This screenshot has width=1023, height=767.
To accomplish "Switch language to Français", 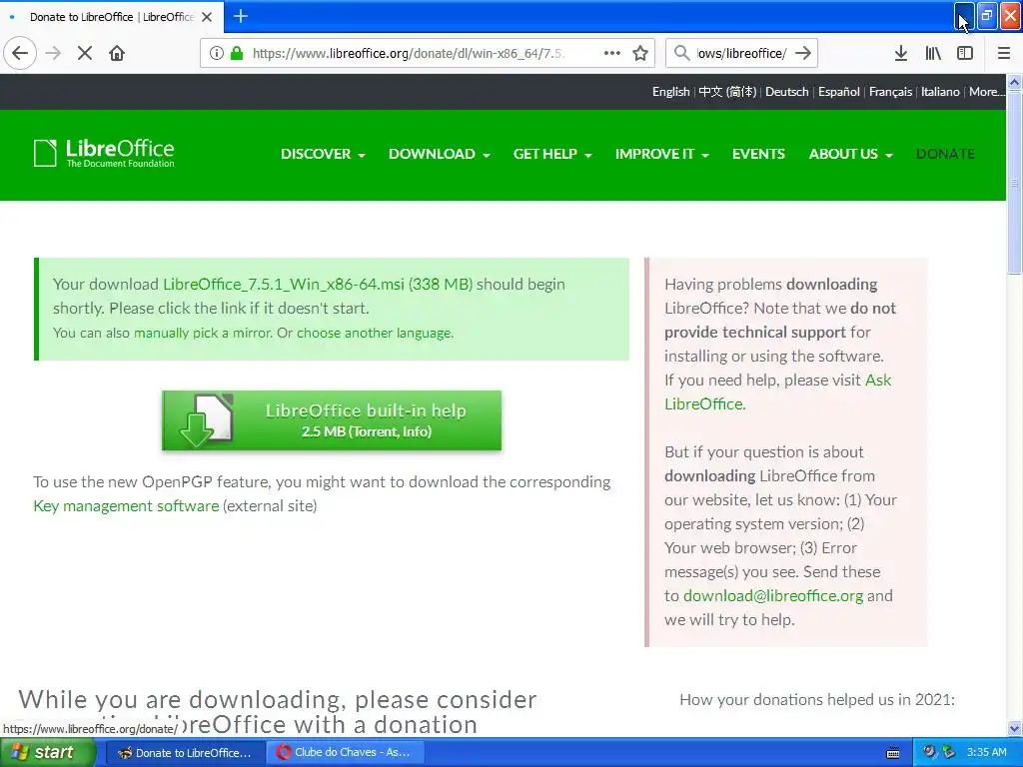I will coord(890,92).
